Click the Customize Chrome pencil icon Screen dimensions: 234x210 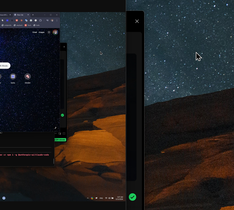56,128
